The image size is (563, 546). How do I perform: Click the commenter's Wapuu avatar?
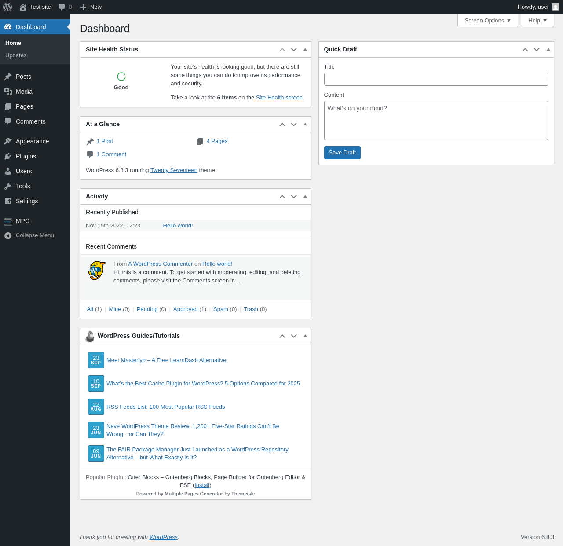click(97, 271)
